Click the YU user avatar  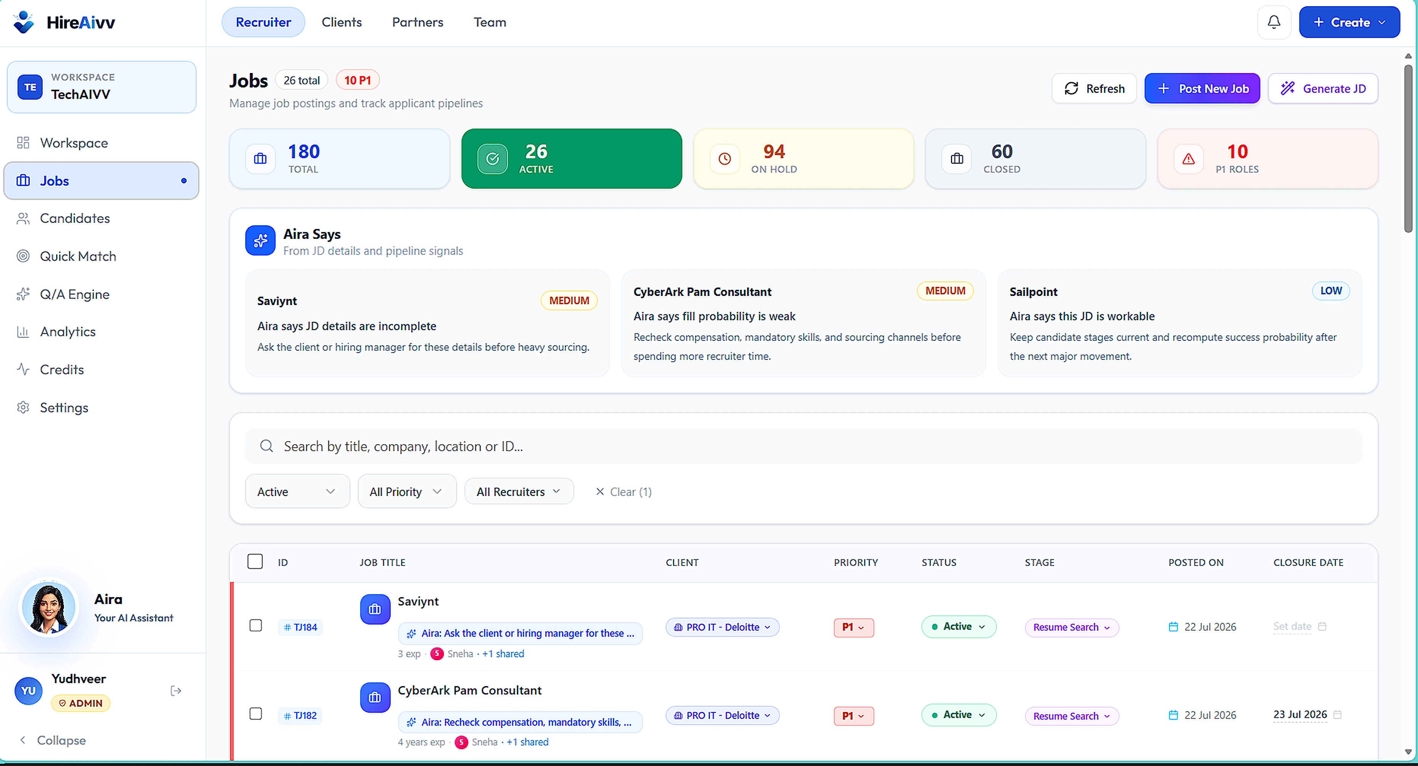(x=29, y=691)
